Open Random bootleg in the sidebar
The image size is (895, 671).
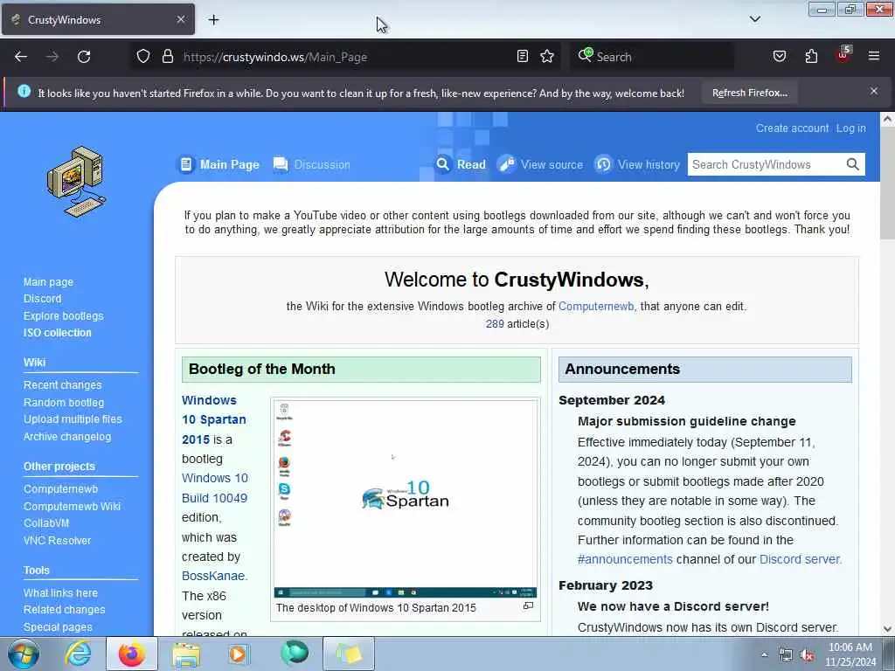click(x=63, y=402)
